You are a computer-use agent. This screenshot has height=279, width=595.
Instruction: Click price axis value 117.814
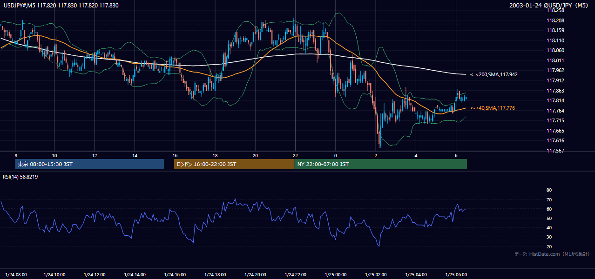tap(555, 100)
